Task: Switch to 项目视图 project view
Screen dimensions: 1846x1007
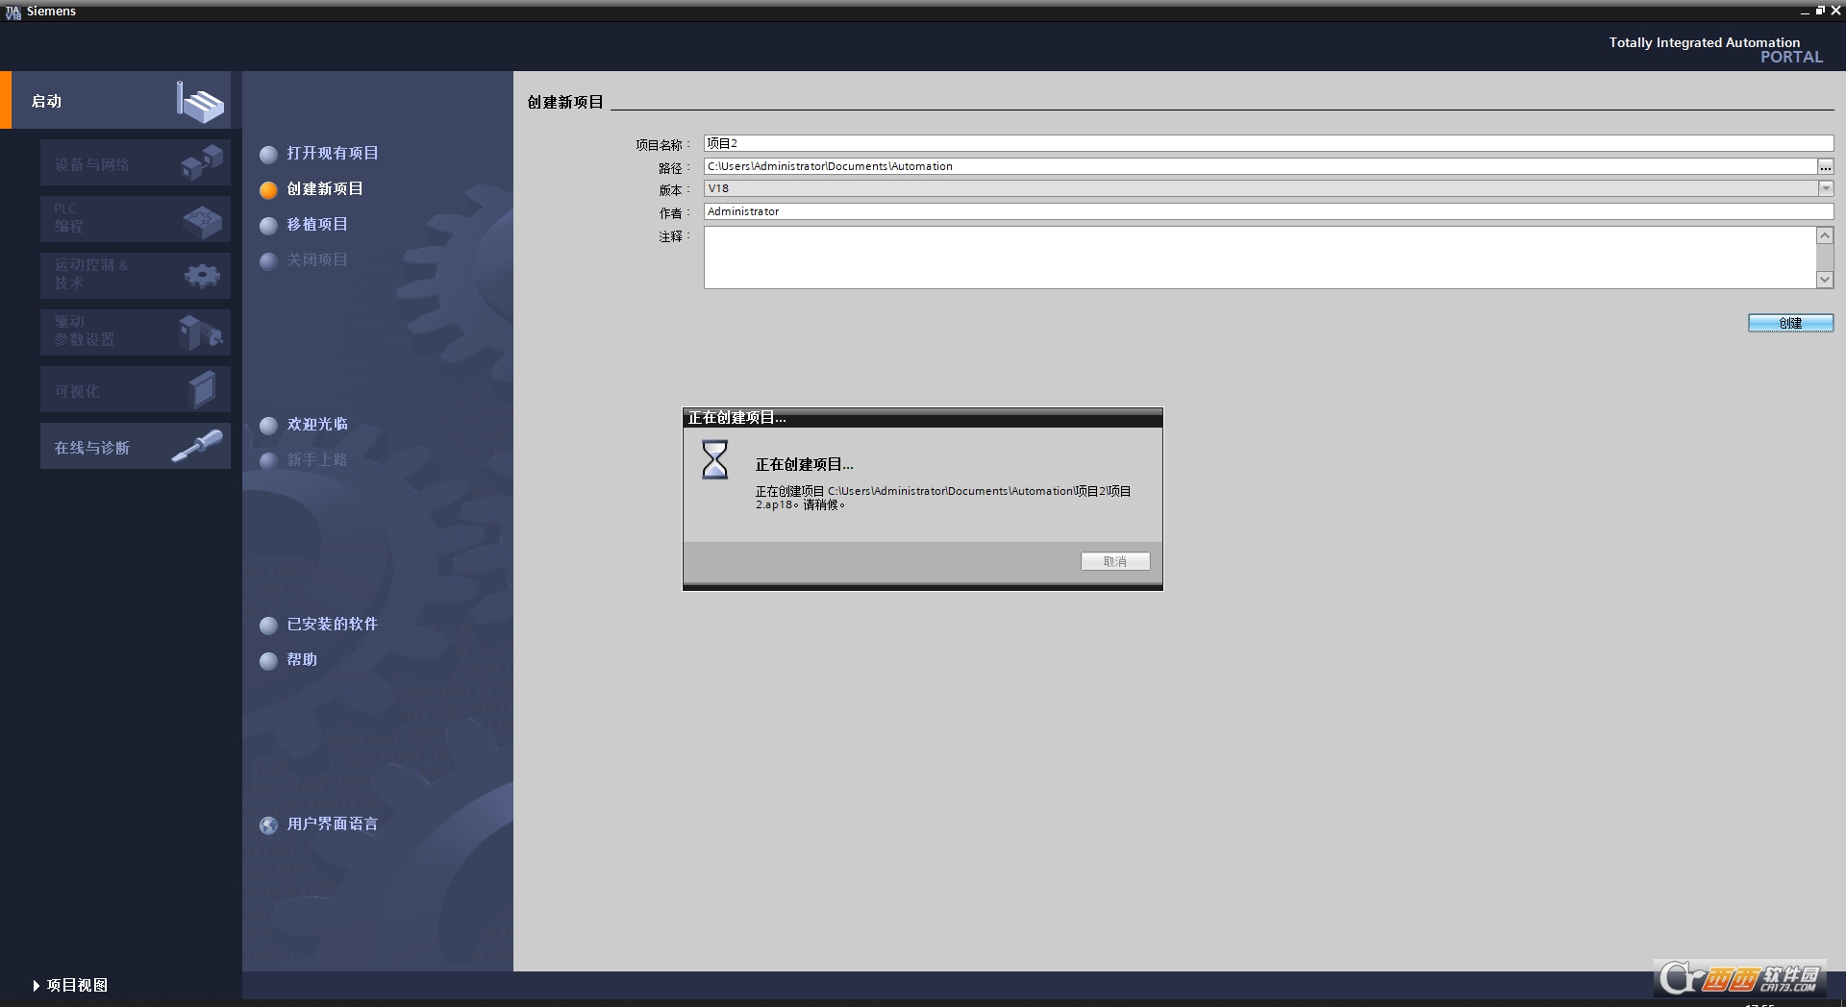Action: tap(77, 985)
